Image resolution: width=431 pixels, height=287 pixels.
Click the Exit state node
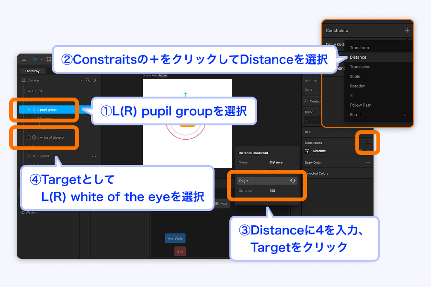(x=180, y=251)
